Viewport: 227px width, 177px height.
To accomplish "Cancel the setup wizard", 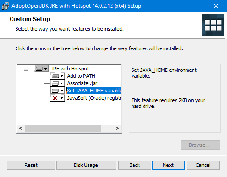I will tap(203, 165).
